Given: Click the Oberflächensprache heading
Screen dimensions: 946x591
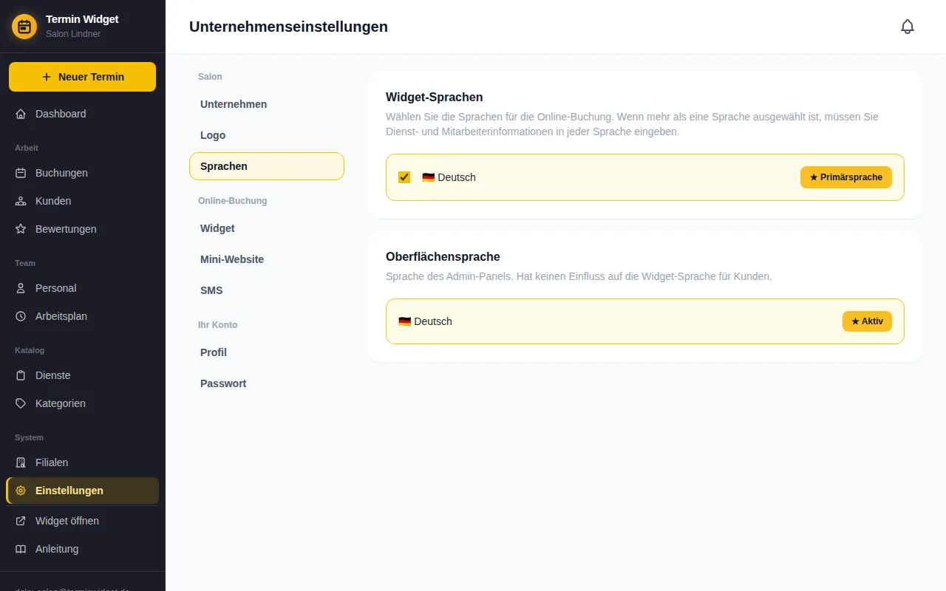Looking at the screenshot, I should coord(443,256).
